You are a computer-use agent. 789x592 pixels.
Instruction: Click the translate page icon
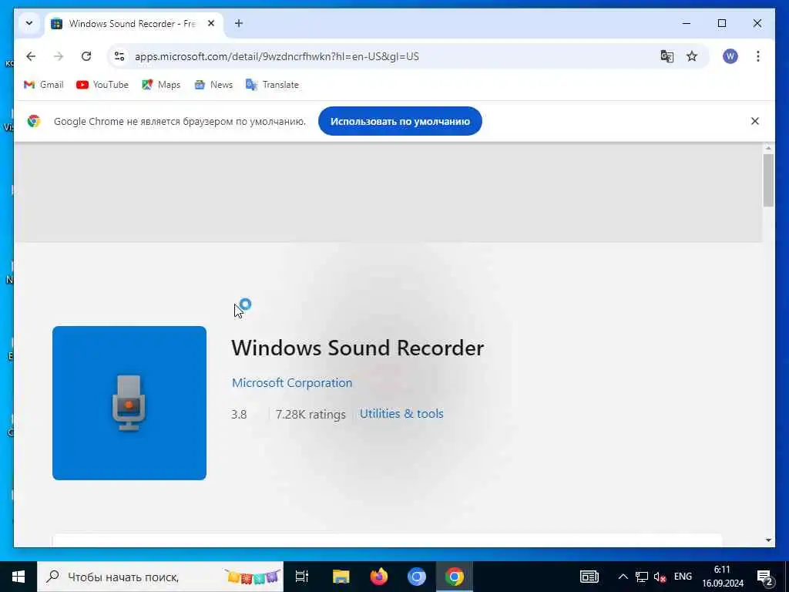click(666, 56)
